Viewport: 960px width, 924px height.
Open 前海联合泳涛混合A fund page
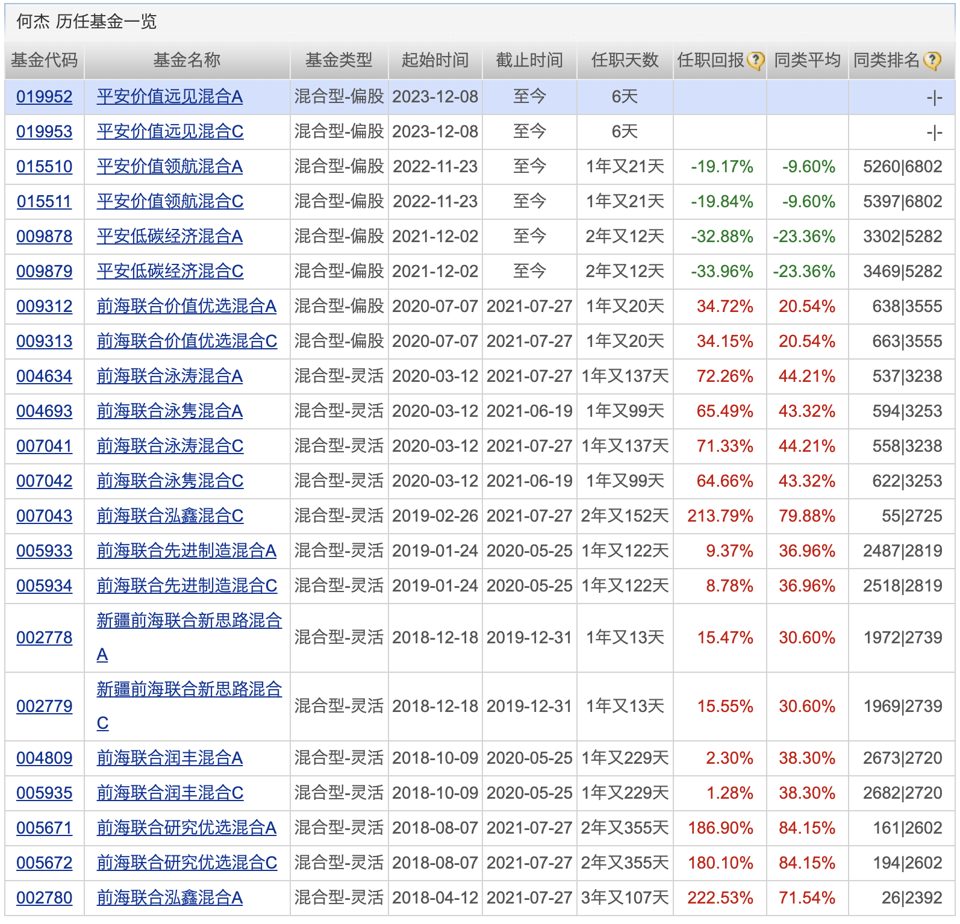[170, 376]
